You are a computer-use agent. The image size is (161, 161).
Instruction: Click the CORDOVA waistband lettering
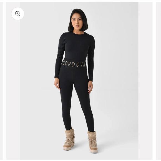coord(74,64)
